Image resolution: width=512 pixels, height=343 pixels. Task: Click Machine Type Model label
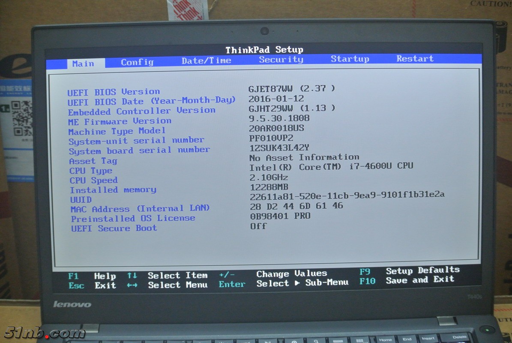point(117,131)
